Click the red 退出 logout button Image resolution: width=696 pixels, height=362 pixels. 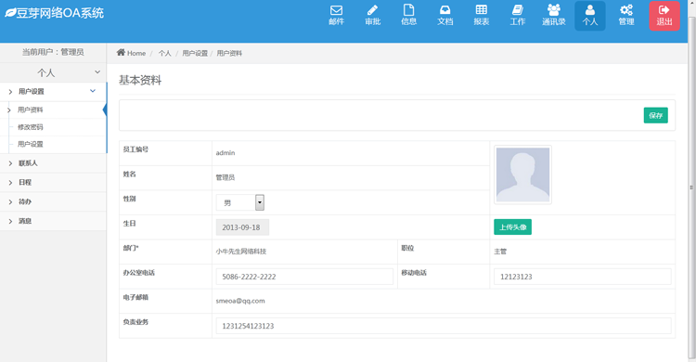pos(664,16)
